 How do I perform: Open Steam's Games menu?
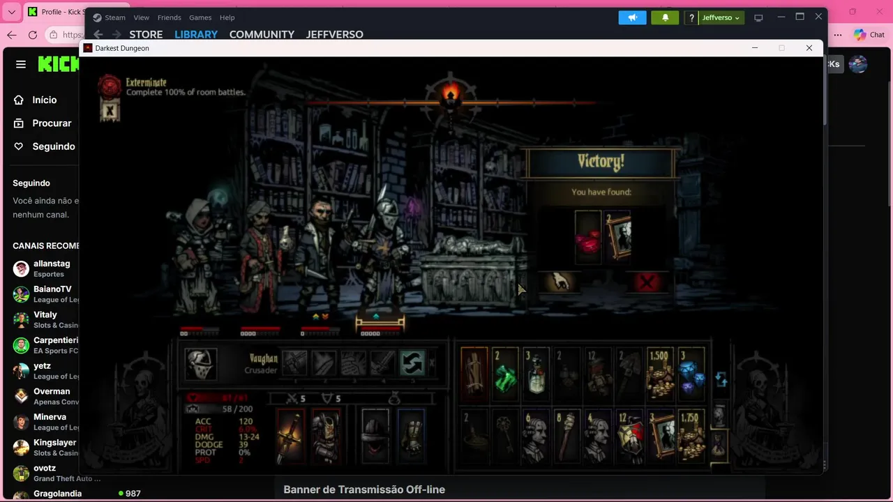pos(200,17)
